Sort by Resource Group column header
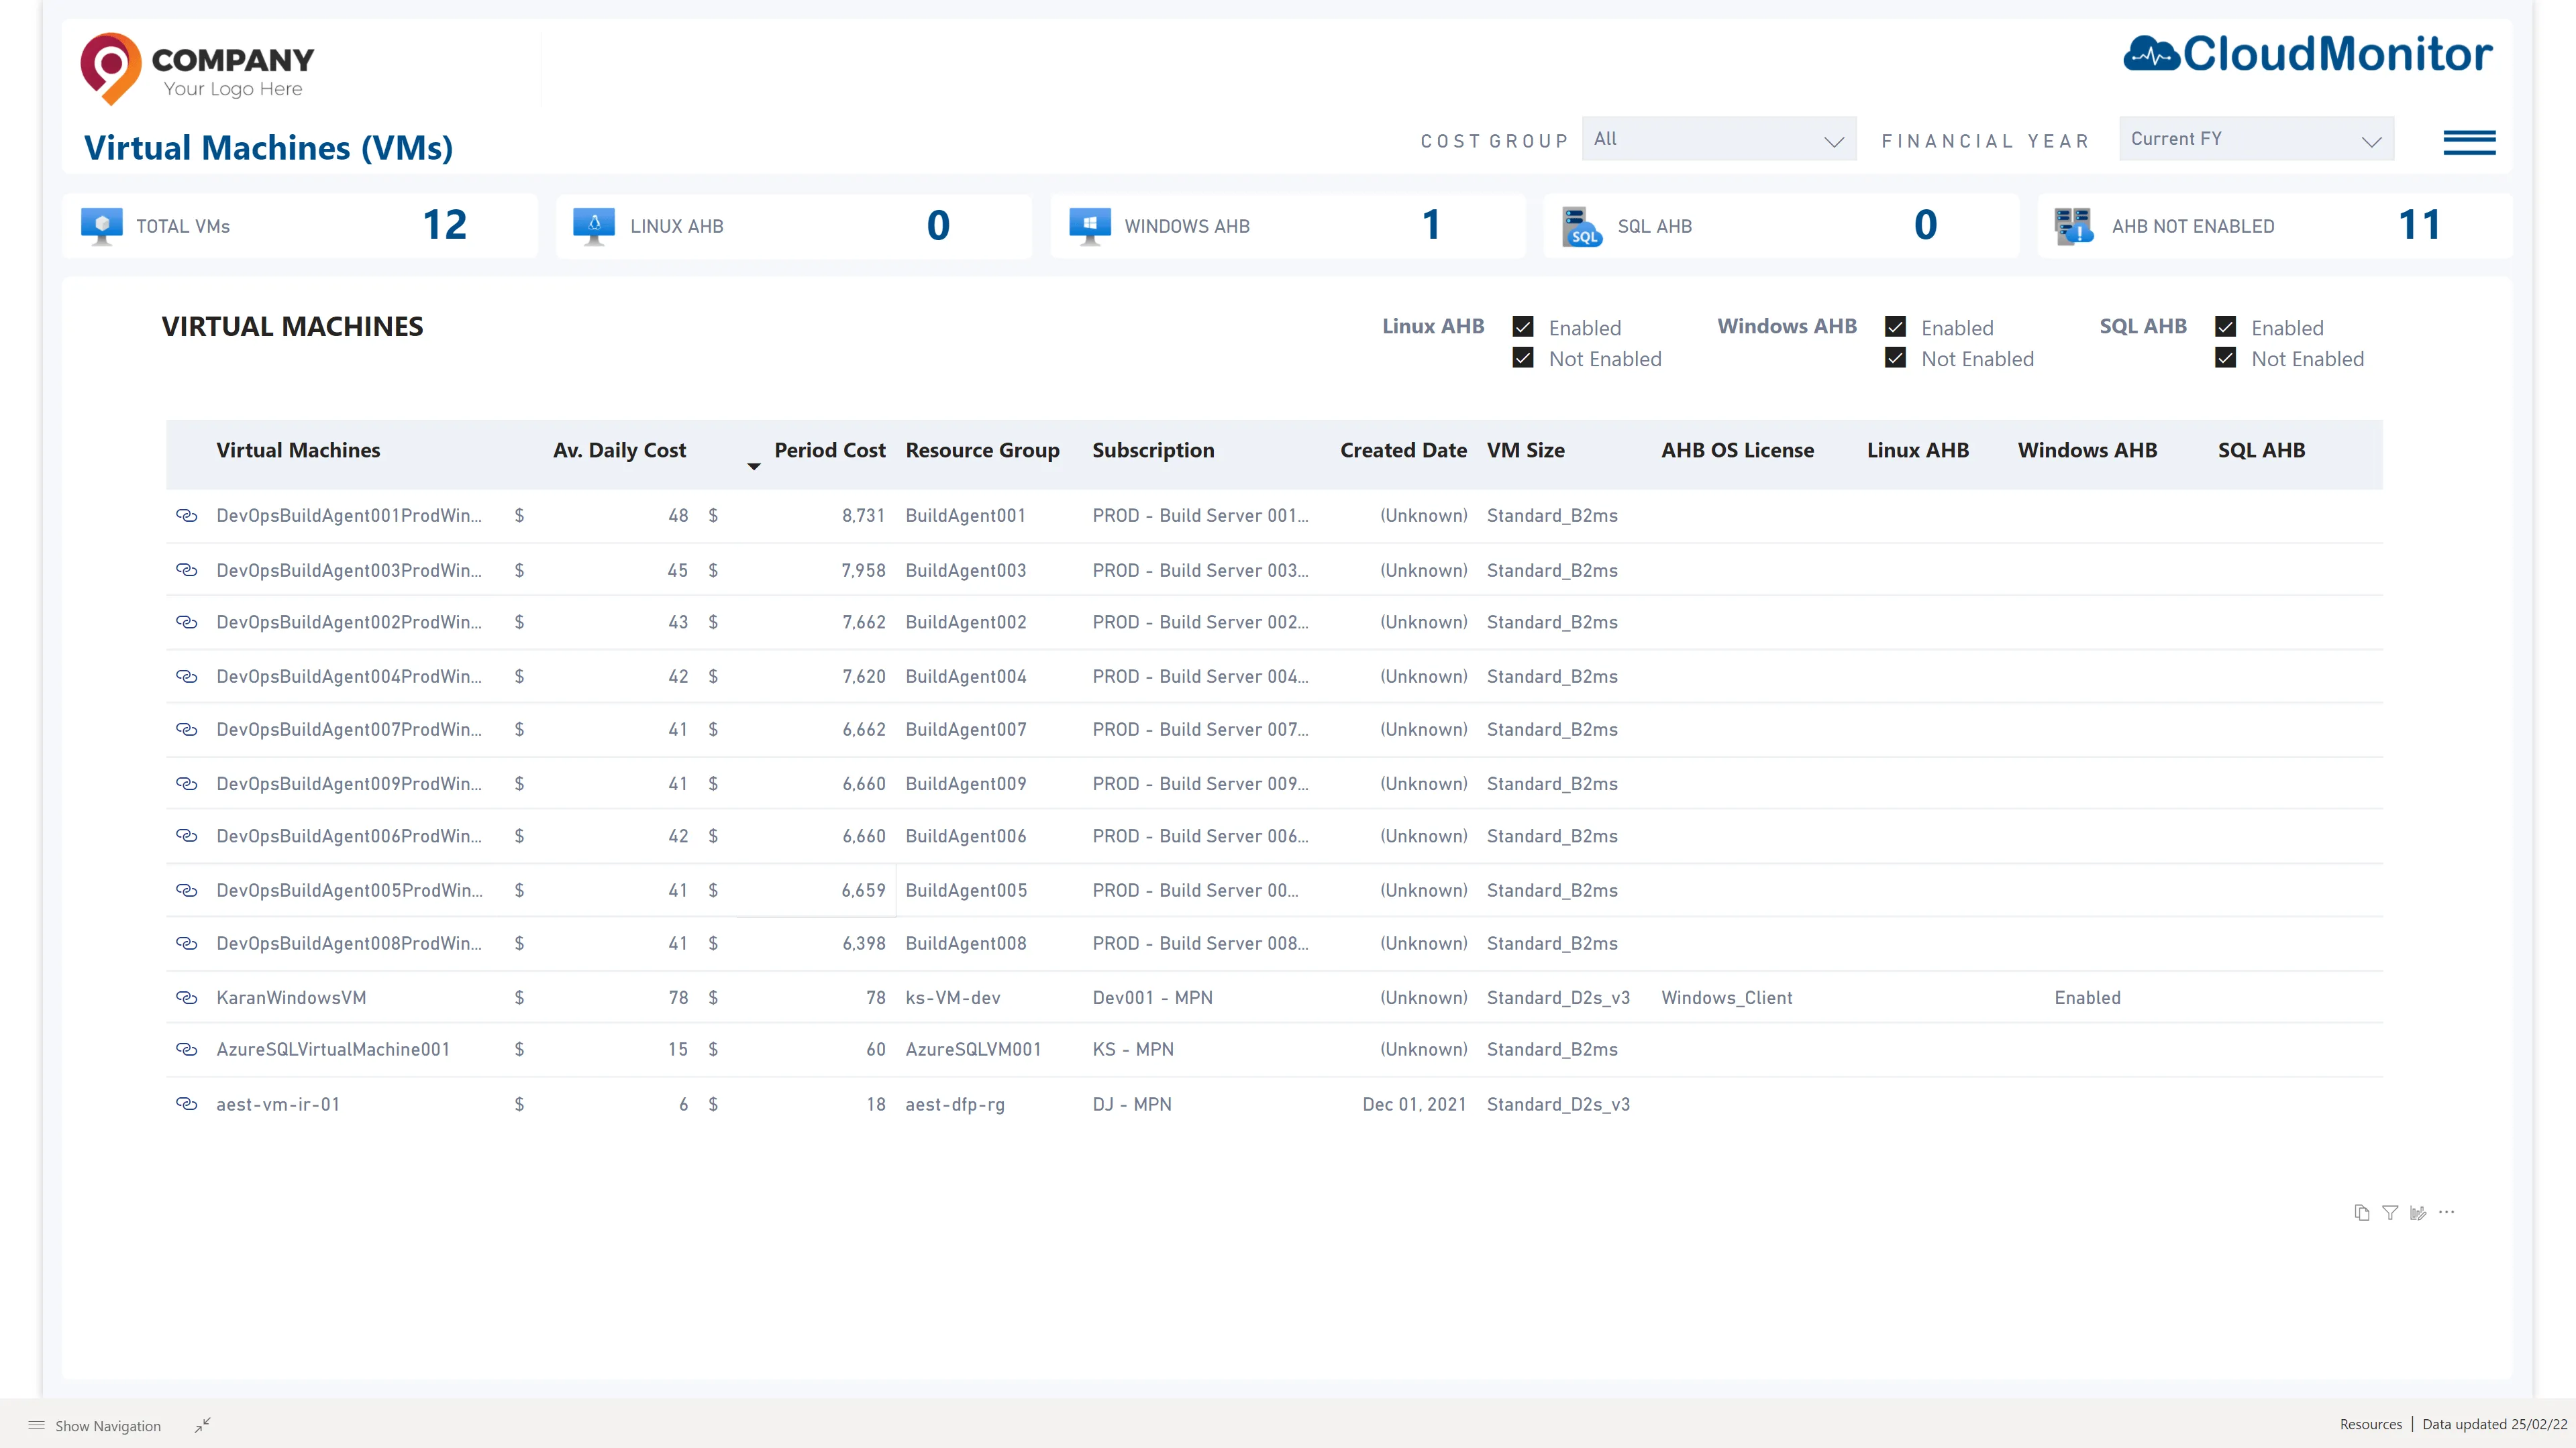2576x1448 pixels. coord(982,451)
